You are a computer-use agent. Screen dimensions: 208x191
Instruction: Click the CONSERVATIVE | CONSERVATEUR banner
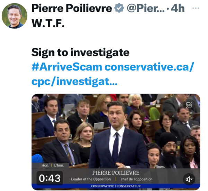[115, 186]
